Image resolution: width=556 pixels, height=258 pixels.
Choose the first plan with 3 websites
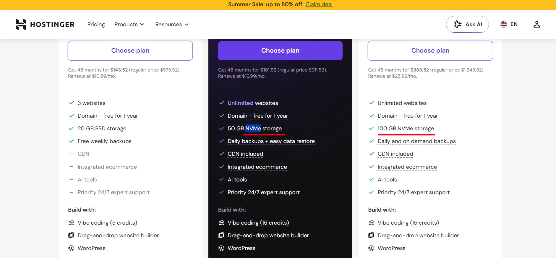tap(130, 51)
